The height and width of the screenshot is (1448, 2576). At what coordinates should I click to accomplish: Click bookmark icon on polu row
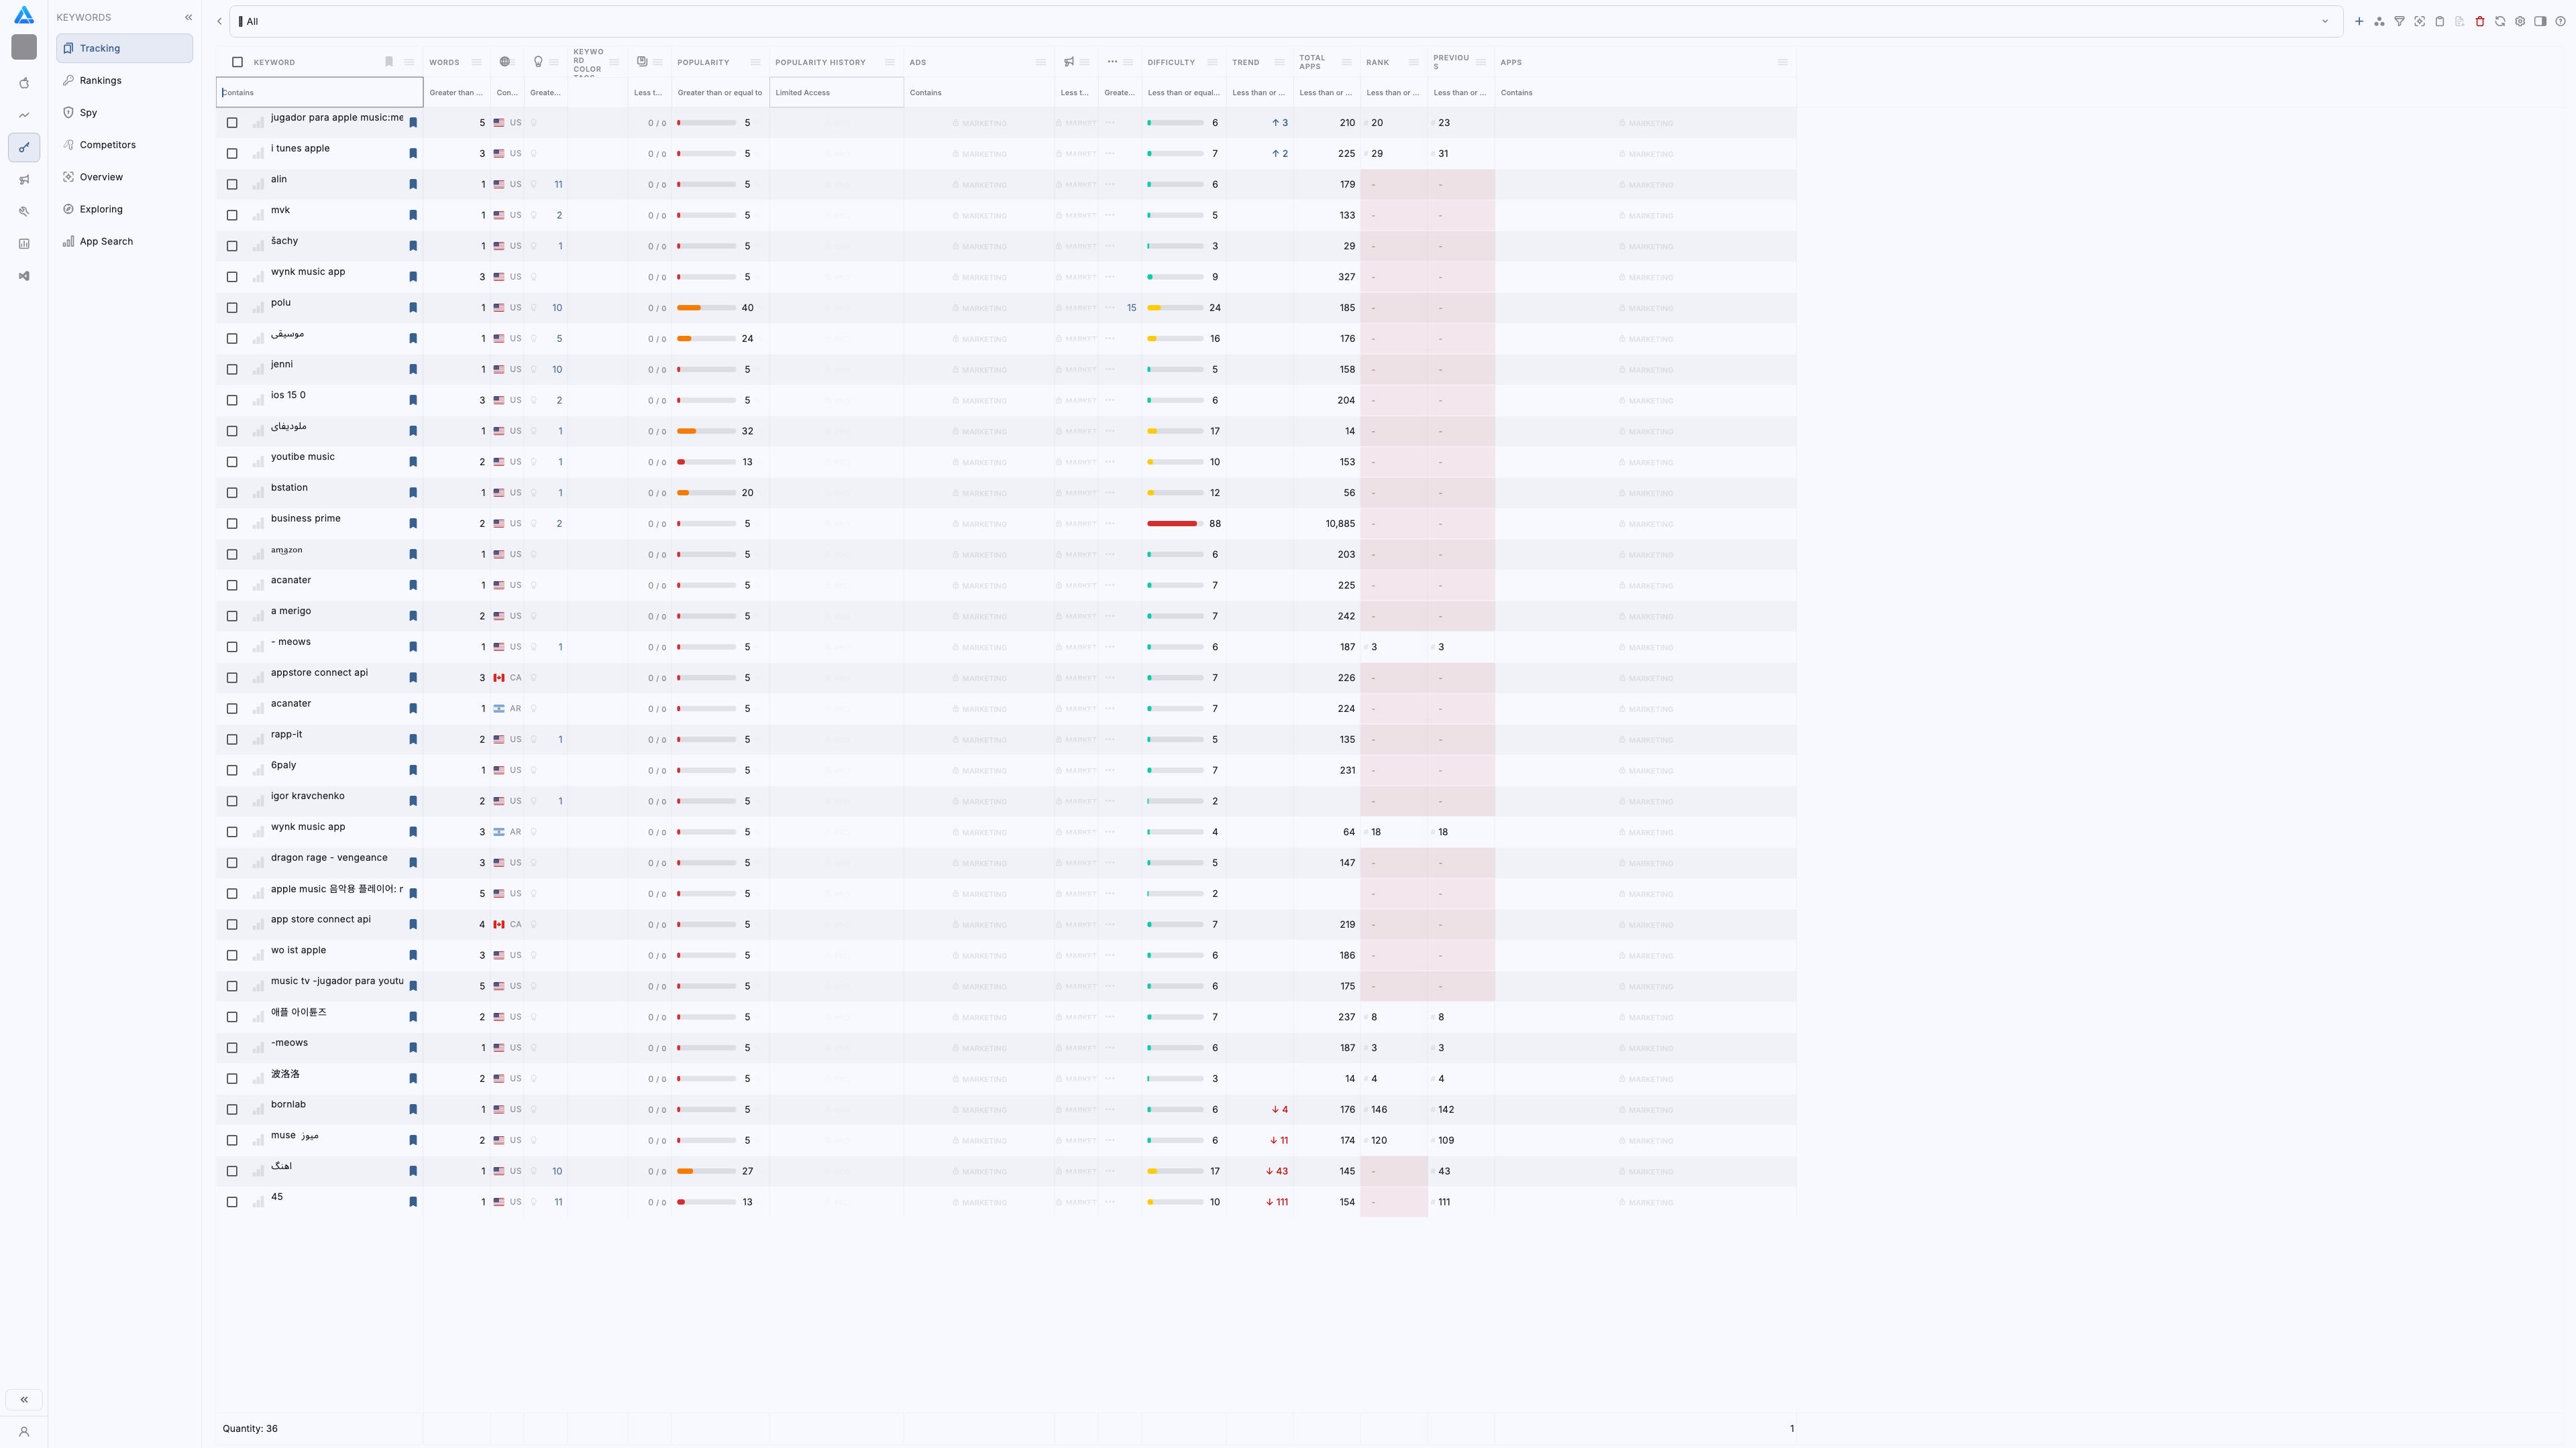(413, 308)
